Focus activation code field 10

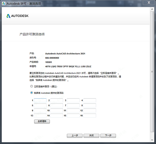pos(57,110)
